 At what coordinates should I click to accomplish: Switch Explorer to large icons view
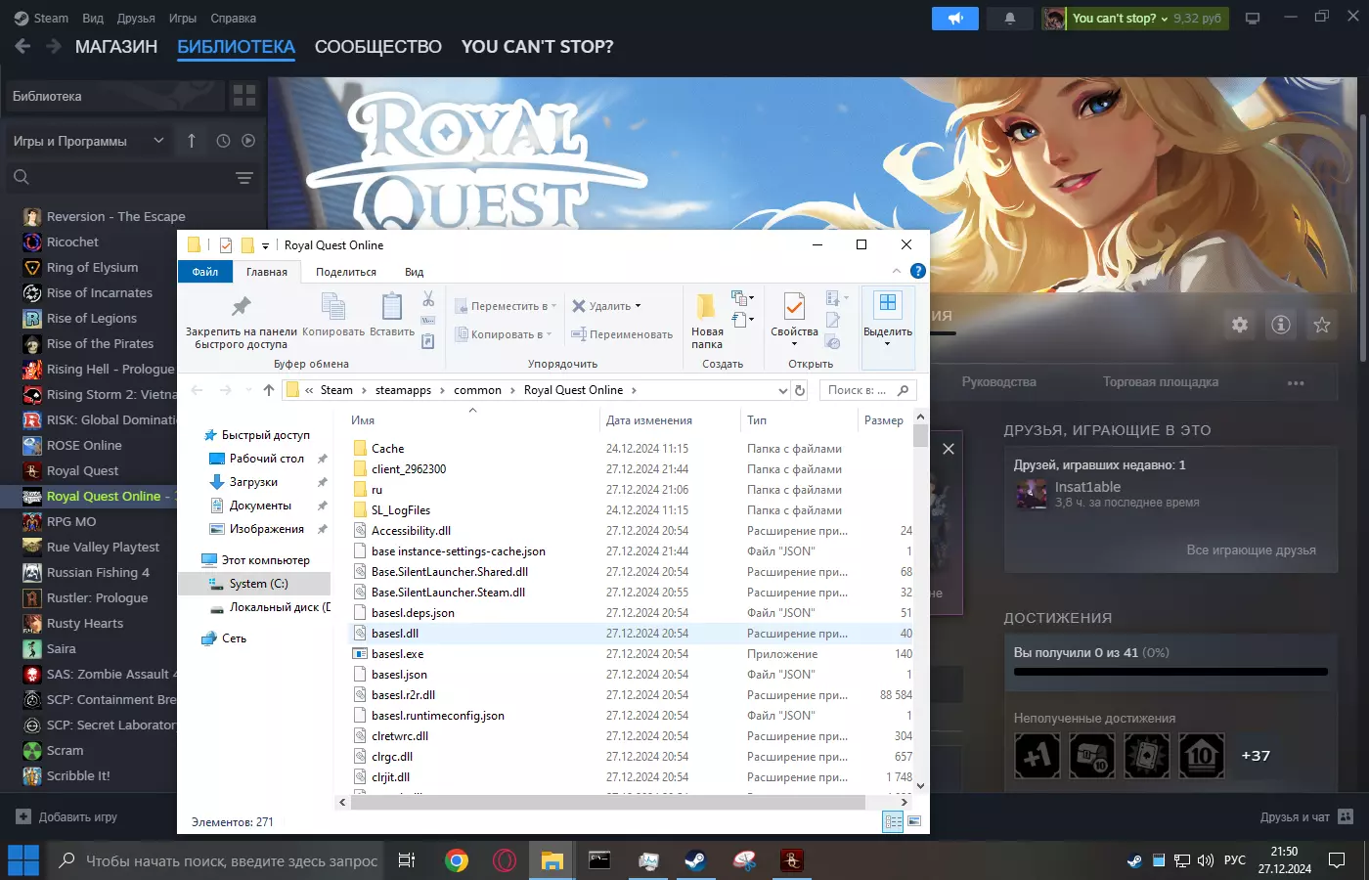(914, 822)
